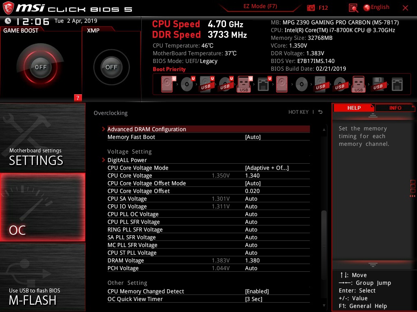This screenshot has width=417, height=312.
Task: Switch to EZ Mode (F7)
Action: click(260, 6)
